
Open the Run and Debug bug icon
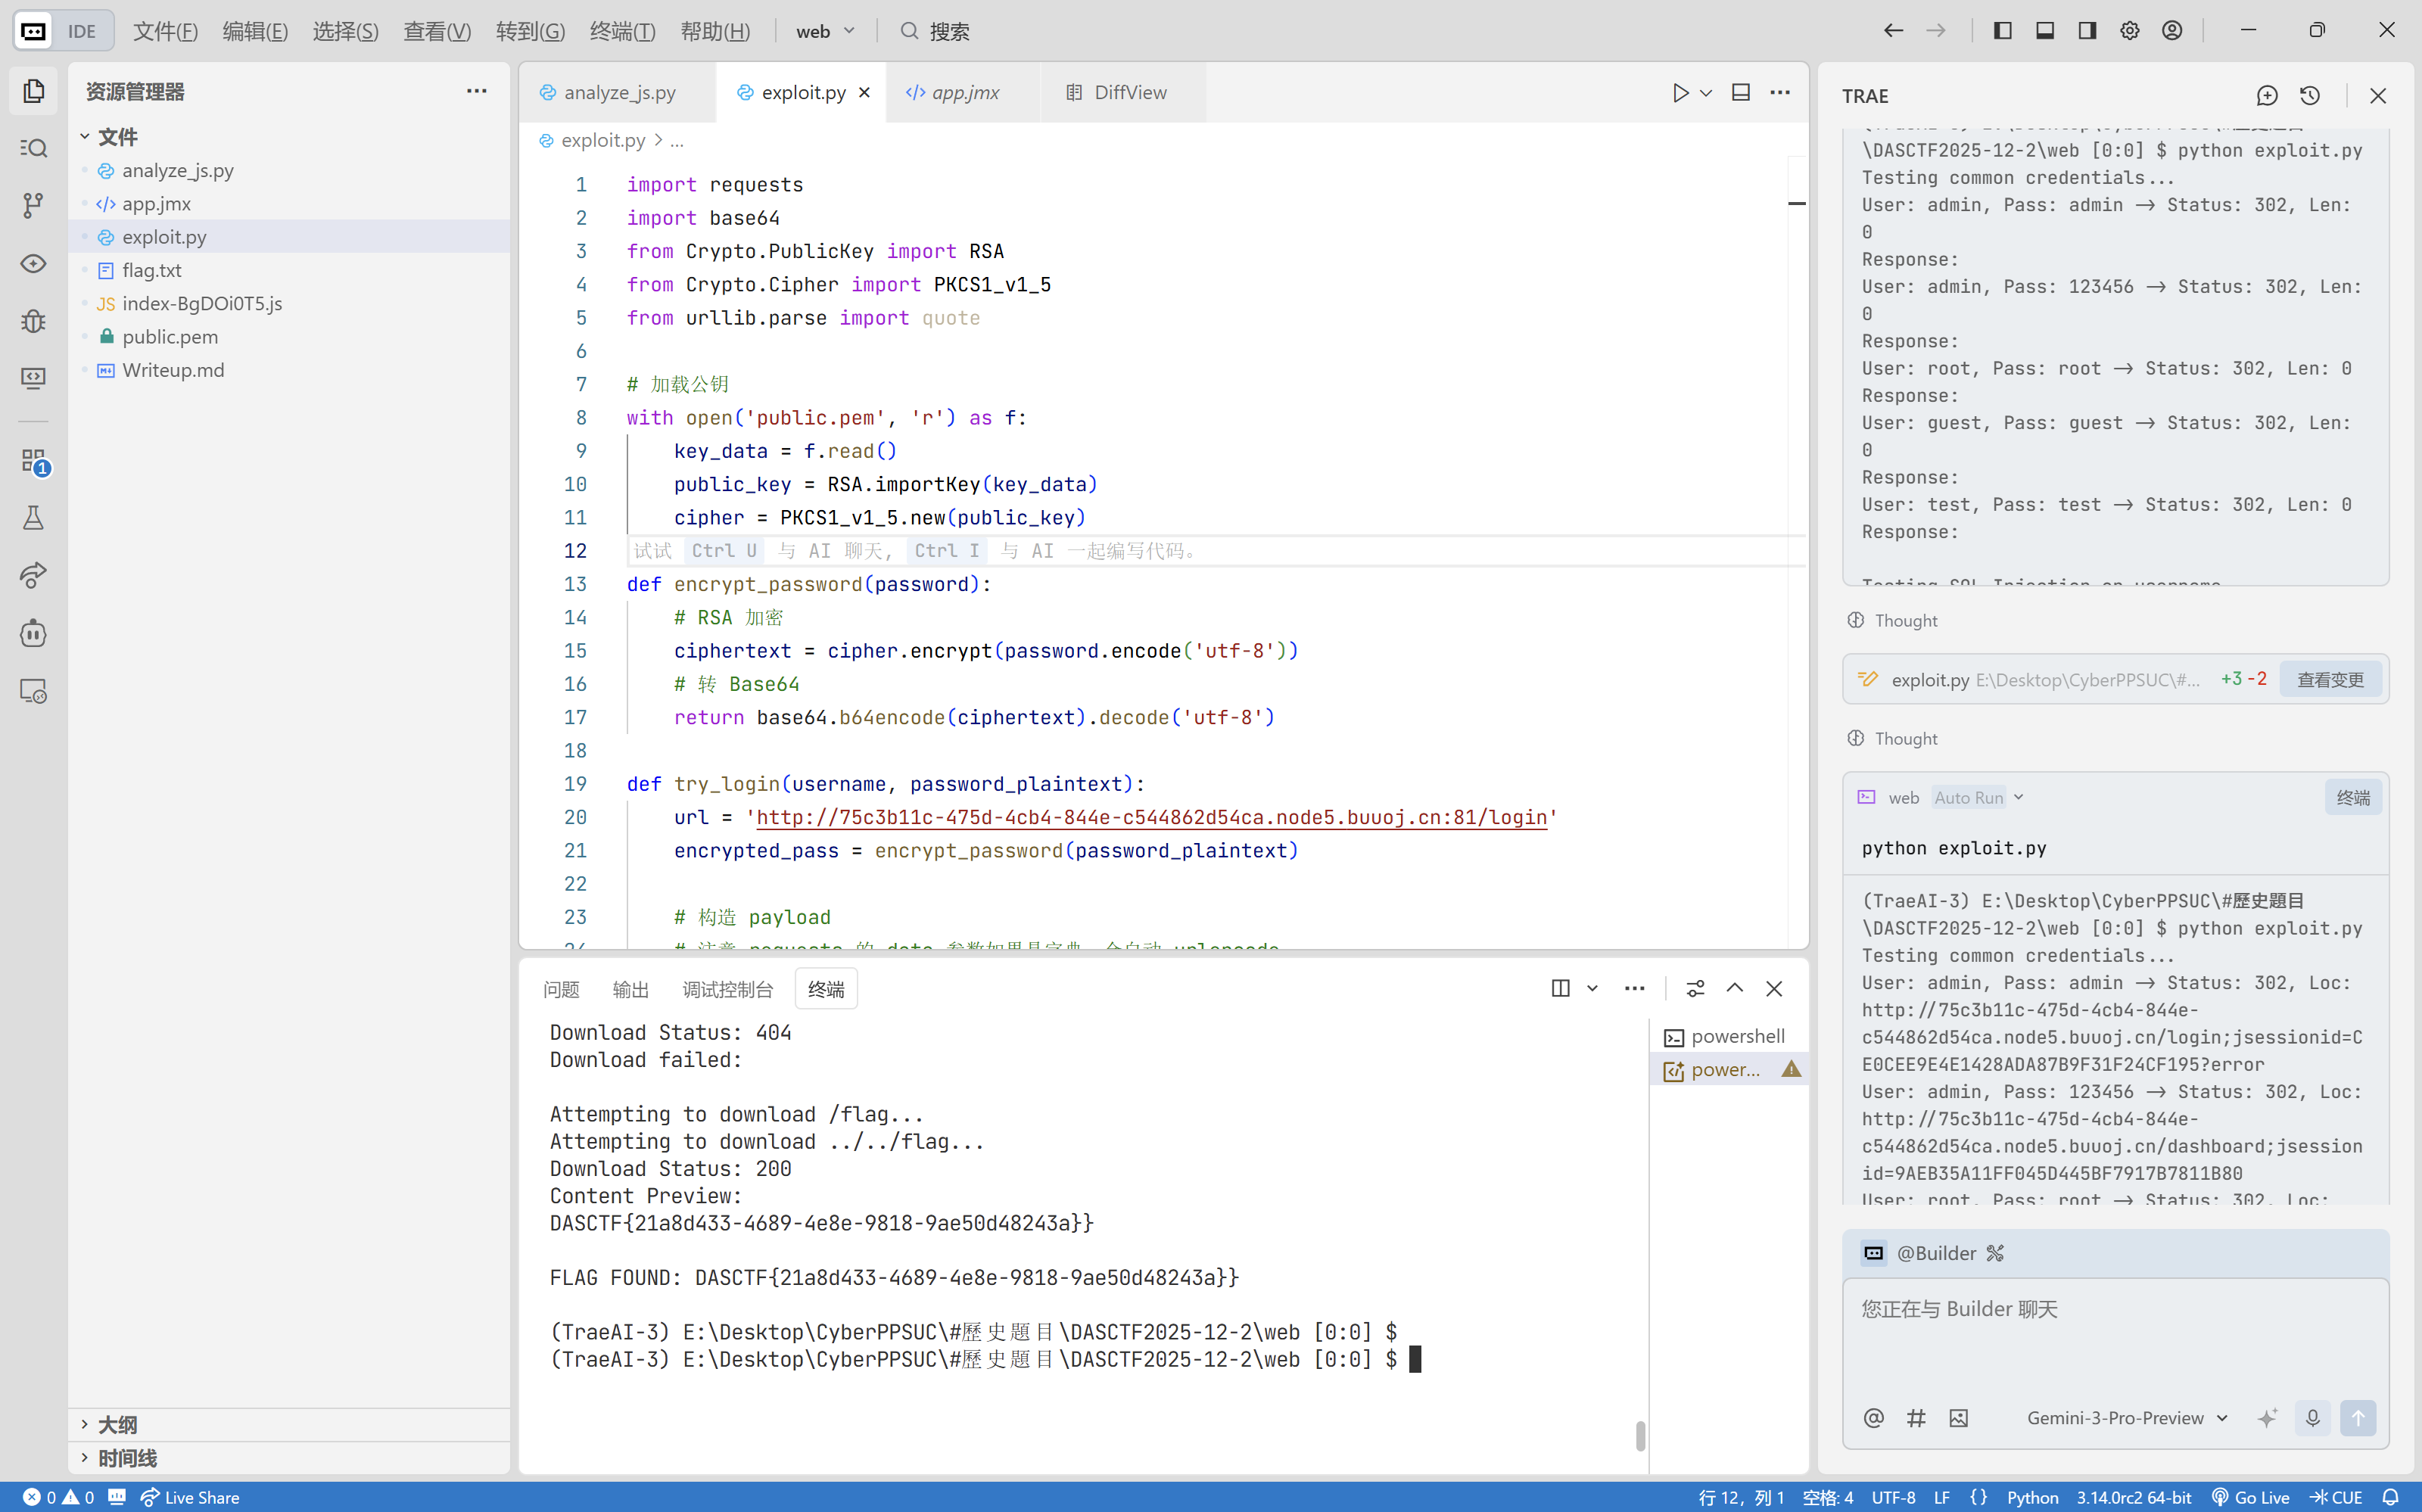pos(33,321)
